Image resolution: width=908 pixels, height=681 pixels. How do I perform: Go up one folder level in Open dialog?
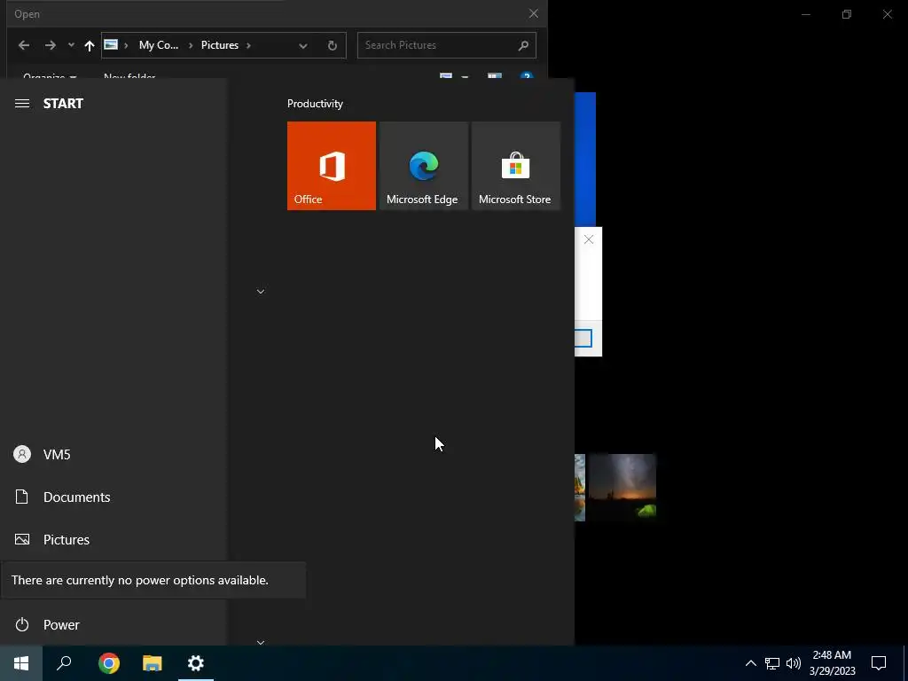(90, 45)
